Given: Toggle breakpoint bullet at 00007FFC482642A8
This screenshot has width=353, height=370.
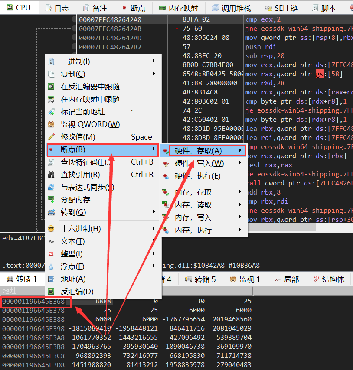Looking at the screenshot, I should point(74,19).
